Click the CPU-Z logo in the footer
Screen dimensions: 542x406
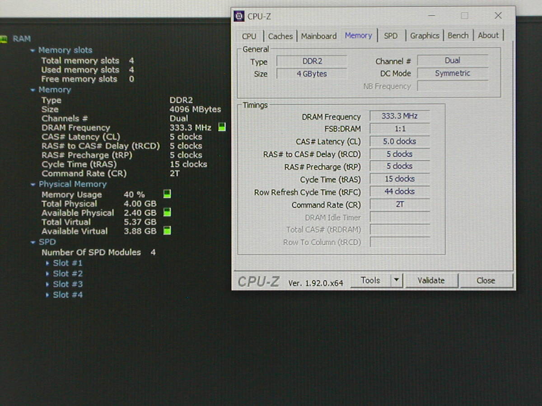(x=259, y=281)
